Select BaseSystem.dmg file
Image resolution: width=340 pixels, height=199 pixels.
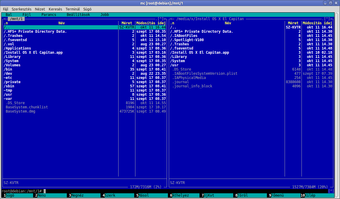pos(85,111)
